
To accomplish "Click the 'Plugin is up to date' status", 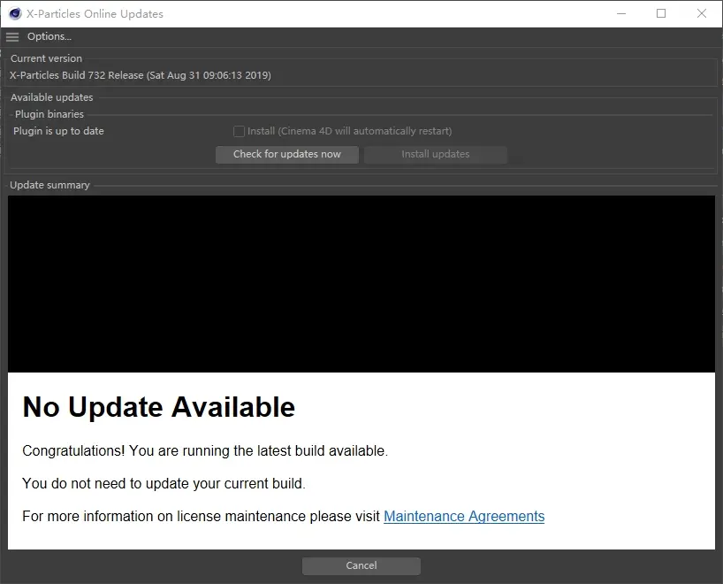I will tap(58, 131).
